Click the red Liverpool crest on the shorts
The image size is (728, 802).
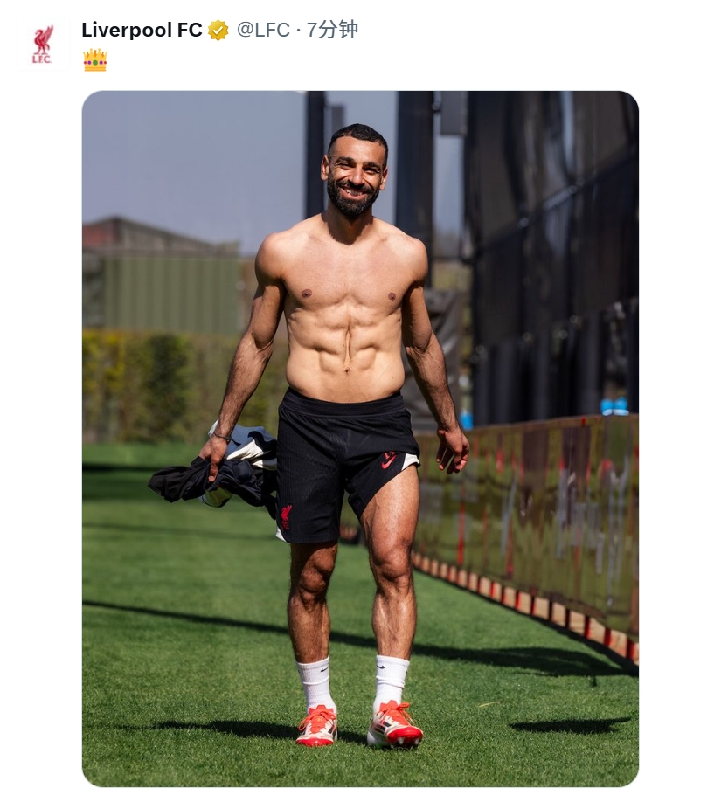tap(286, 516)
